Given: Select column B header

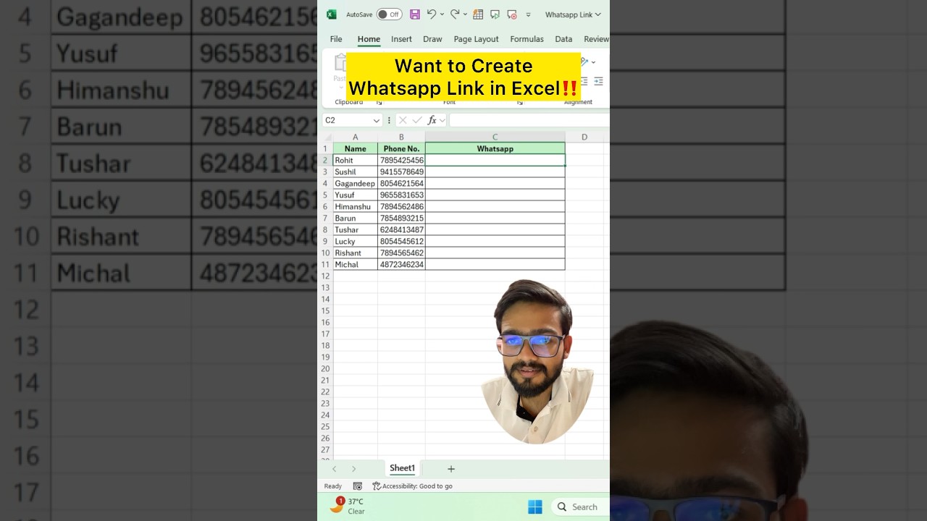Looking at the screenshot, I should click(401, 137).
